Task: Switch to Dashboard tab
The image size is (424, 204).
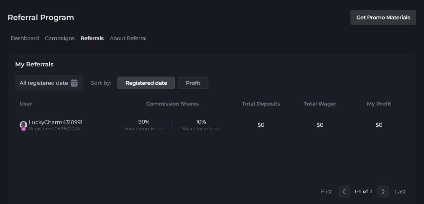Action: click(25, 38)
